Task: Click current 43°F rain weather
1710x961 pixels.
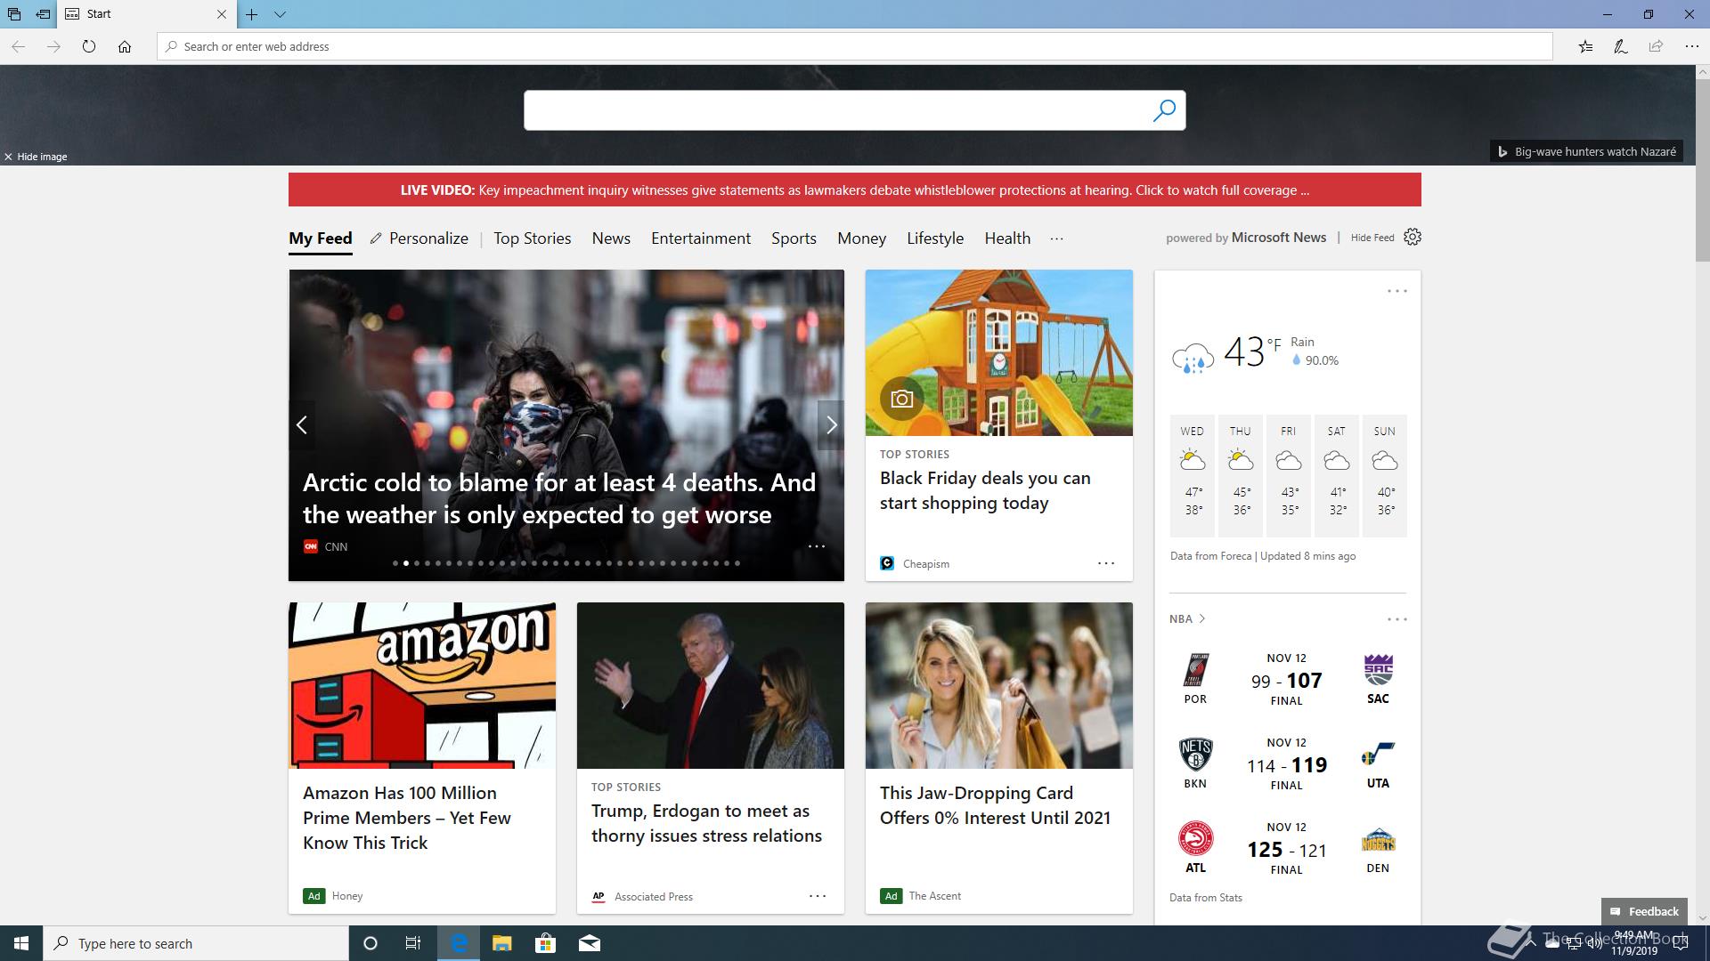Action: point(1256,353)
